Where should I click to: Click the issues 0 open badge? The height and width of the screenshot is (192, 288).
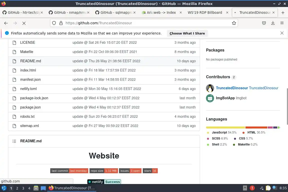click(x=130, y=171)
